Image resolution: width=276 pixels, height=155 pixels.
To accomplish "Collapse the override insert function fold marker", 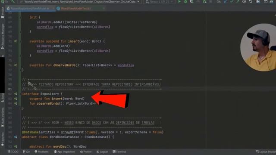I will tap(20, 41).
